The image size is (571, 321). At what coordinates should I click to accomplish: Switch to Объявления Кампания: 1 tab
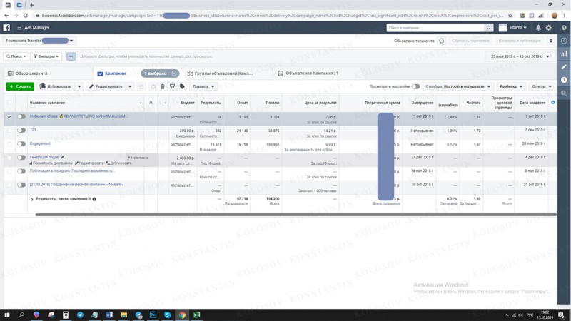click(x=308, y=73)
